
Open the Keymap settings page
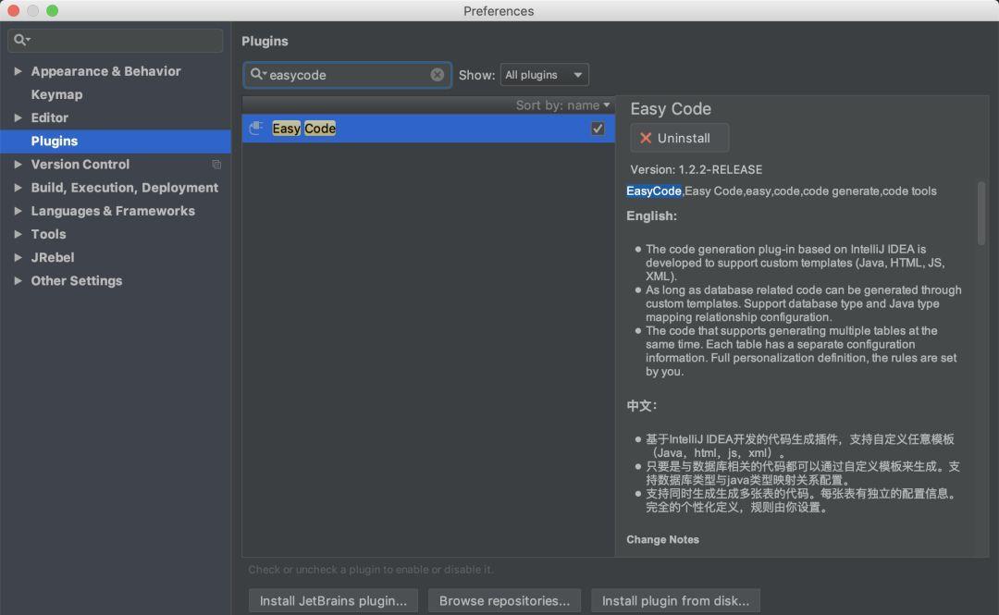pyautogui.click(x=56, y=94)
